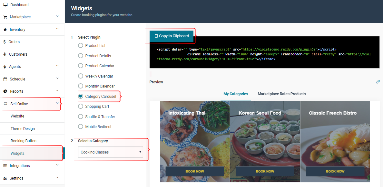The height and width of the screenshot is (187, 383).
Task: Select the Product Calendar plugin radio
Action: tap(81, 66)
